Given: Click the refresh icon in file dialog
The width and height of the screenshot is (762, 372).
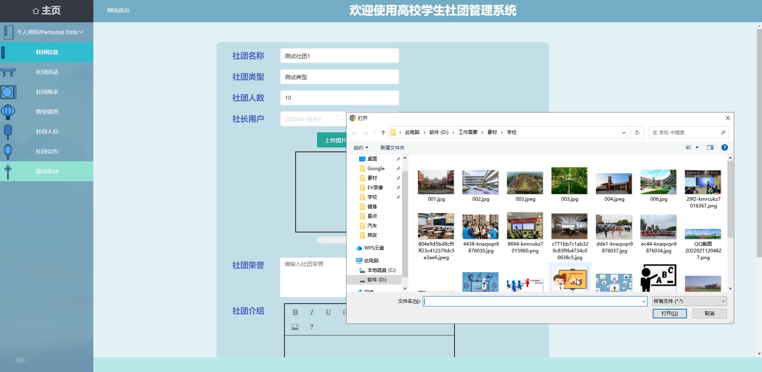Looking at the screenshot, I should click(637, 133).
